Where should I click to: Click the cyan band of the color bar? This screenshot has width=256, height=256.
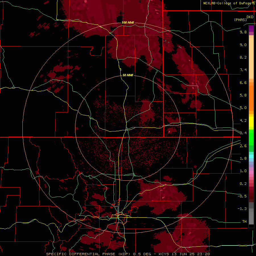coord(251,156)
